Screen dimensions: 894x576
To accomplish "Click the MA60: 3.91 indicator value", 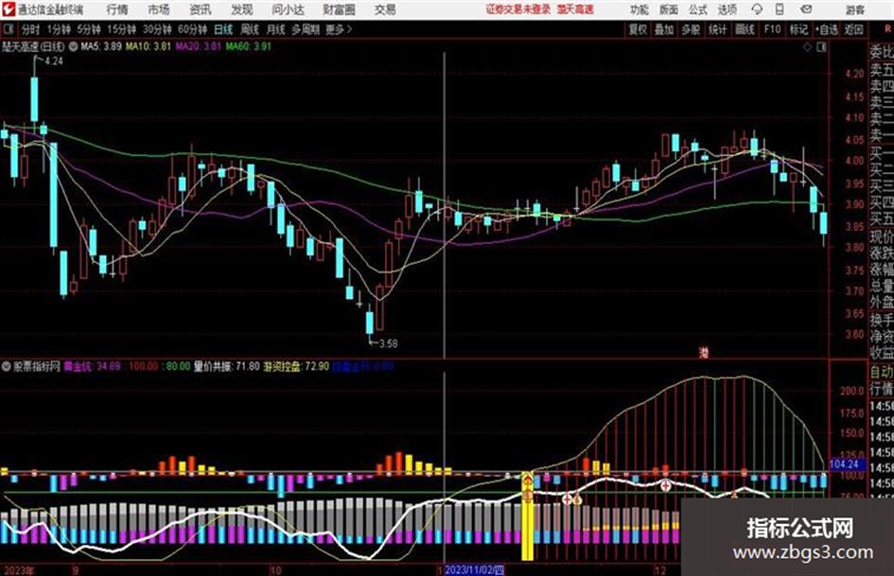I will pyautogui.click(x=249, y=46).
